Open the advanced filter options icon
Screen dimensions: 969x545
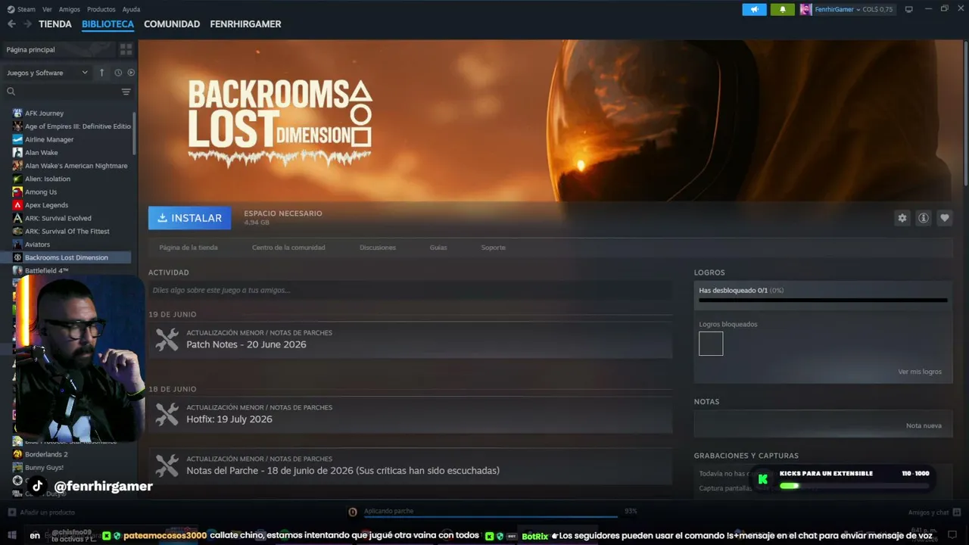[126, 92]
